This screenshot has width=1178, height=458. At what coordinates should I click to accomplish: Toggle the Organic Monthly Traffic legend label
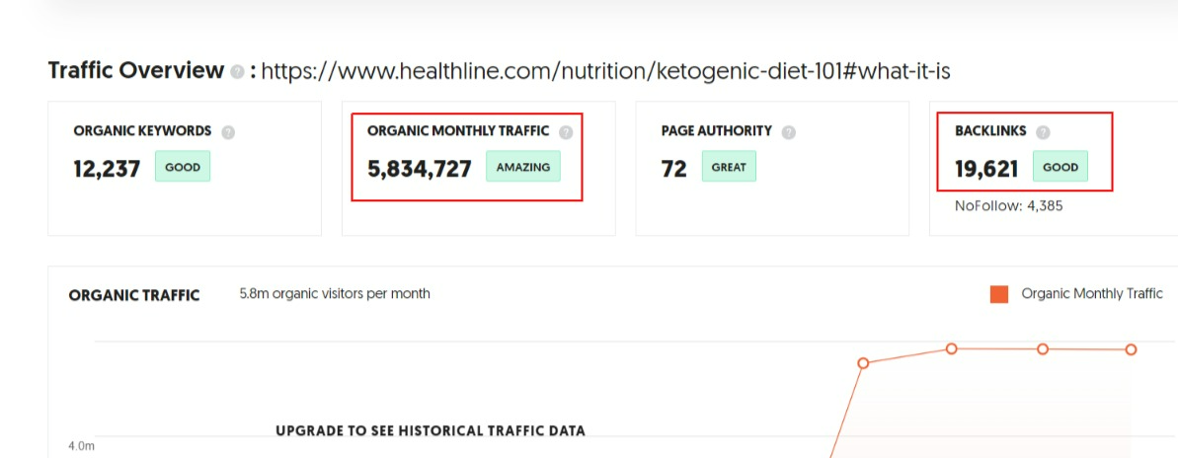tap(1092, 293)
